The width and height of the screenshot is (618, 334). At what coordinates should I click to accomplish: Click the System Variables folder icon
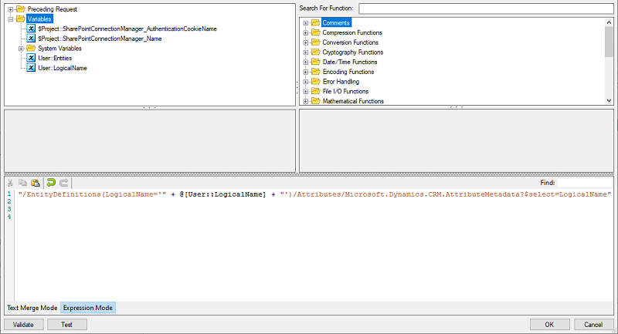click(x=31, y=48)
